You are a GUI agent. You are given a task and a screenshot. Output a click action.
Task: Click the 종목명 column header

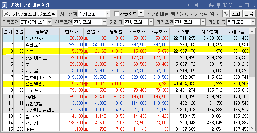[42, 31]
